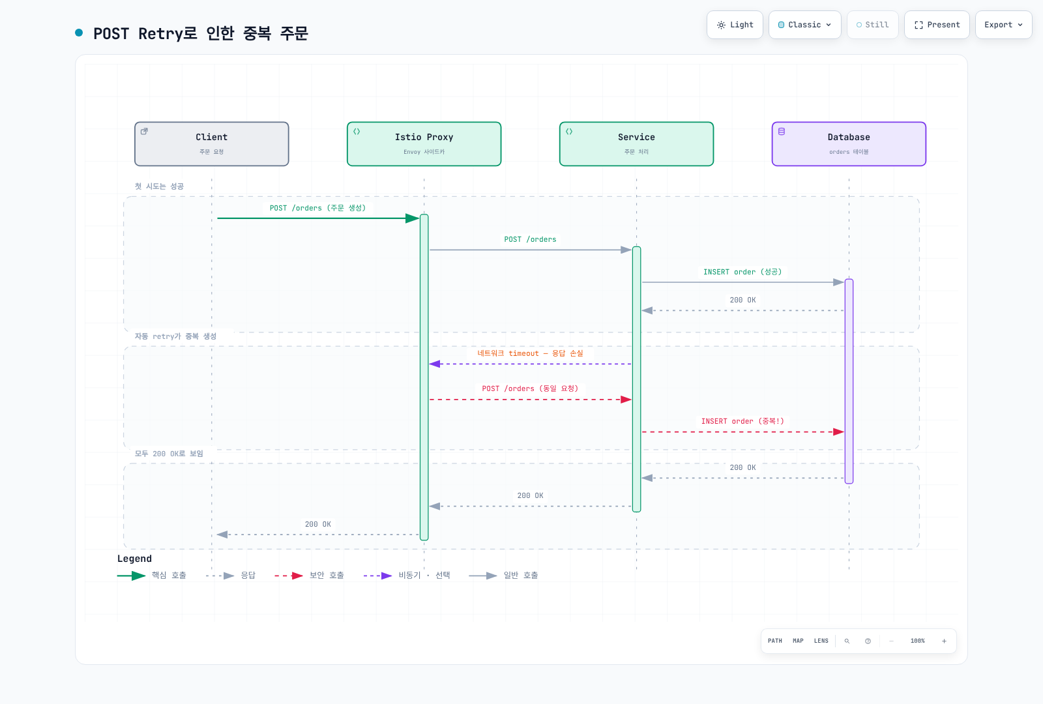Switch to the PATH mode tab
The width and height of the screenshot is (1043, 704).
coord(775,641)
